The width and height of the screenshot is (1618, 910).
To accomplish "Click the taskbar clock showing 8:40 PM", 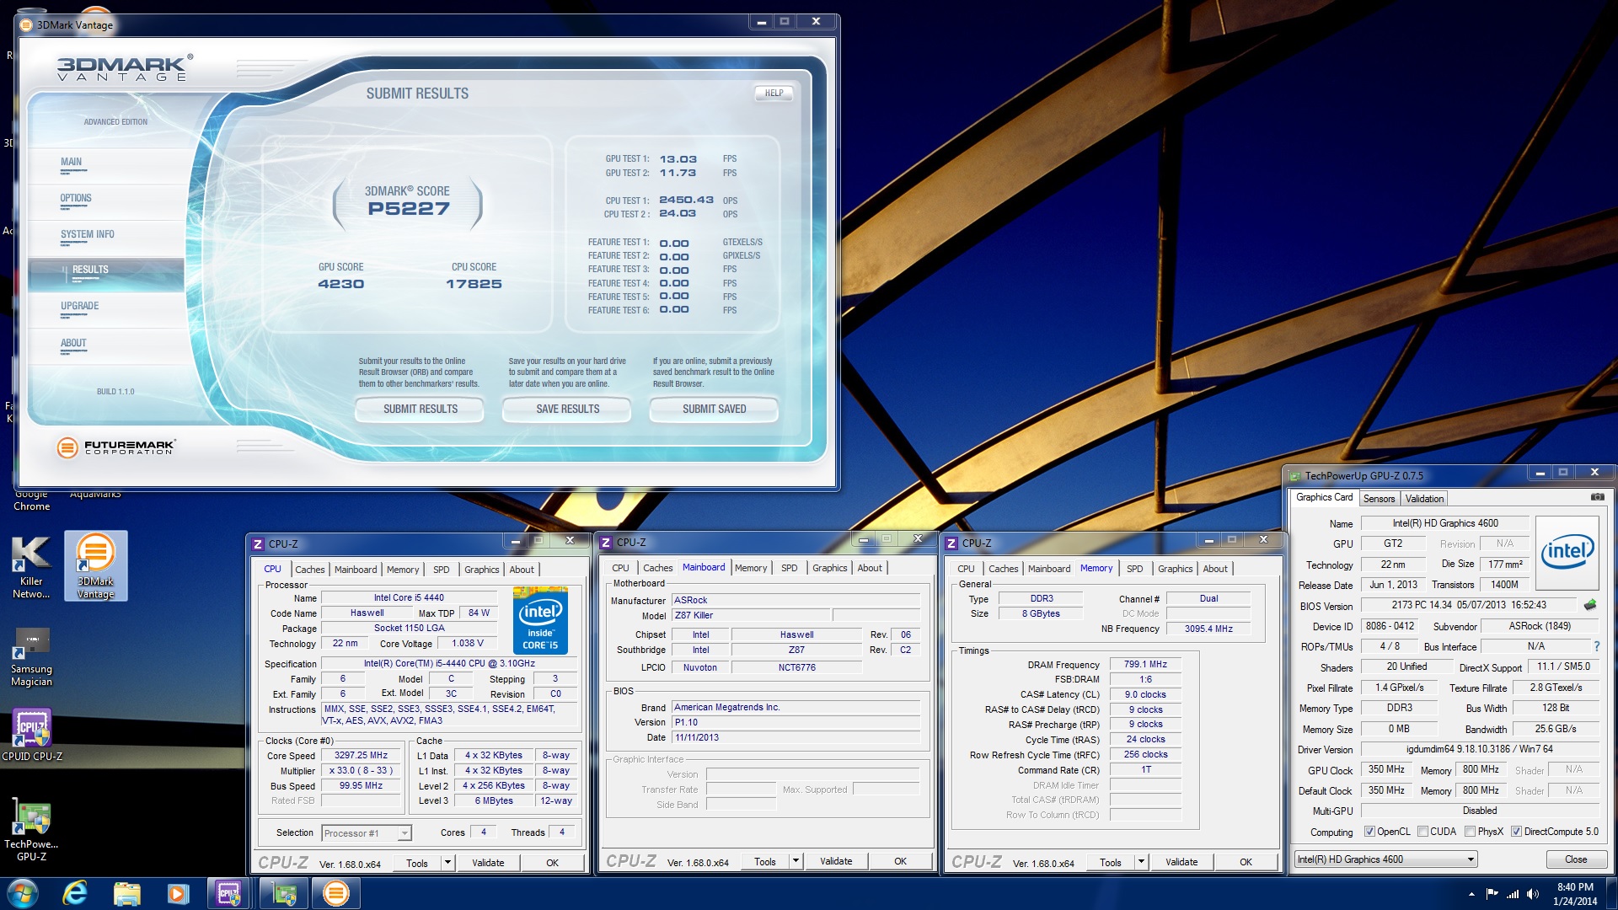I will (1574, 894).
